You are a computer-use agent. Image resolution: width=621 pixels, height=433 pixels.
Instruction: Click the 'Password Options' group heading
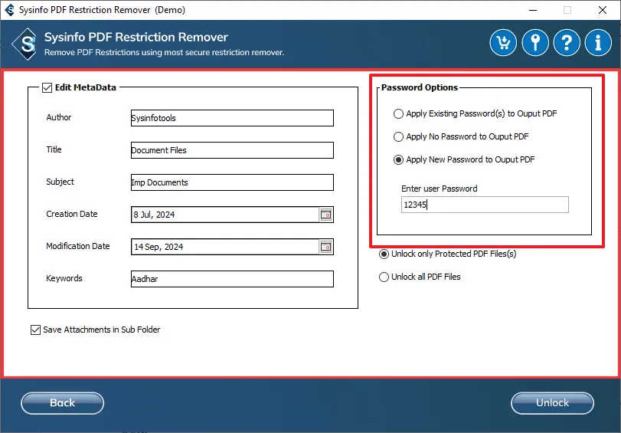(x=420, y=87)
